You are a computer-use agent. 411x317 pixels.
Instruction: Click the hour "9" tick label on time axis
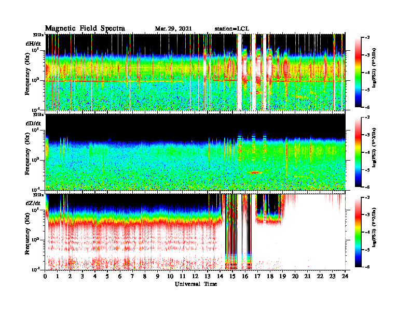(158, 277)
